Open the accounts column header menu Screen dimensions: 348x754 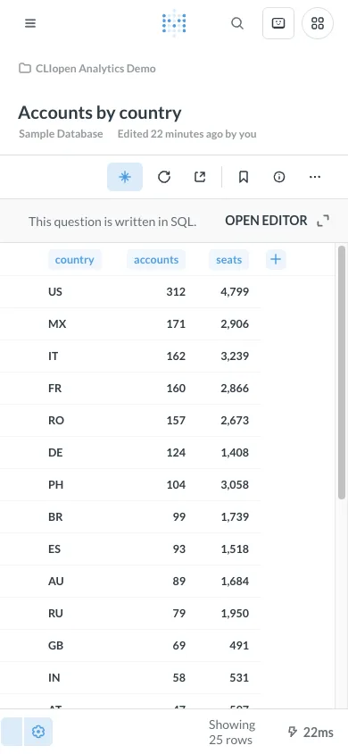click(x=156, y=260)
